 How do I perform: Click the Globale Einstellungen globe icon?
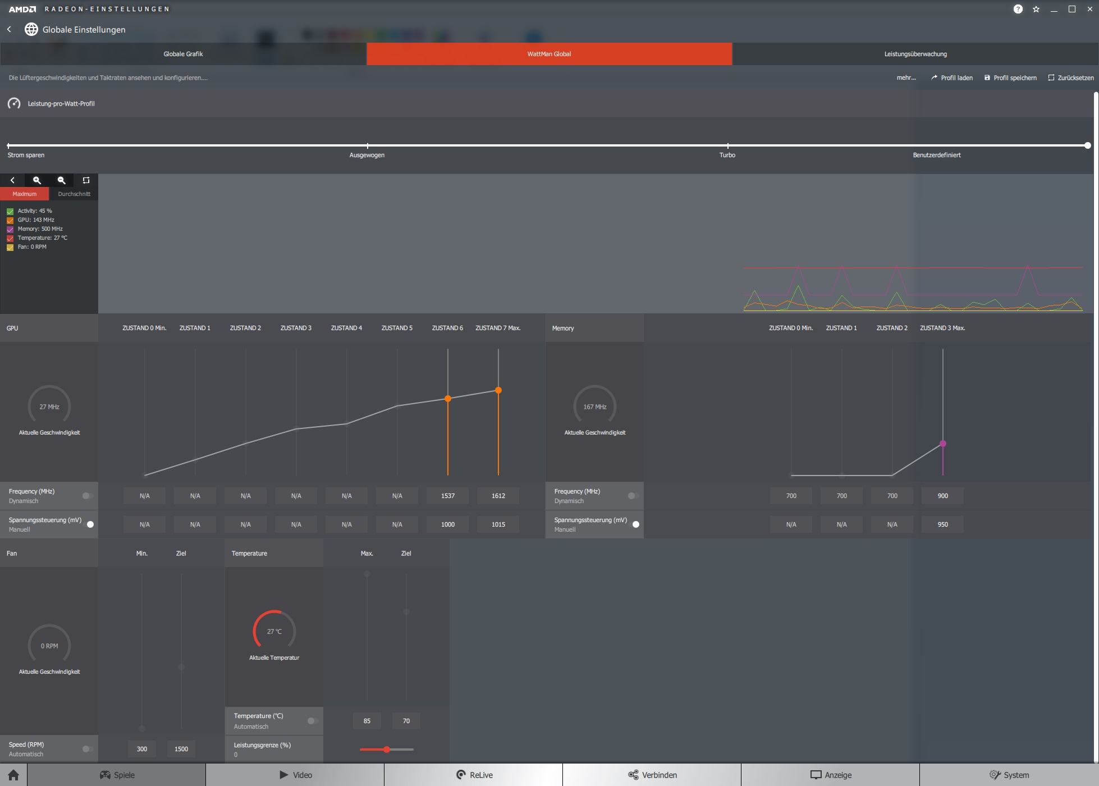31,29
